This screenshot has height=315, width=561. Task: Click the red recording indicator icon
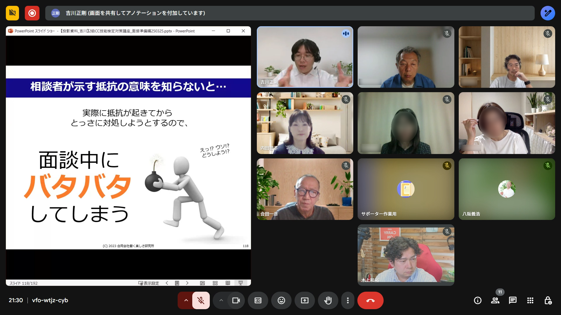32,13
